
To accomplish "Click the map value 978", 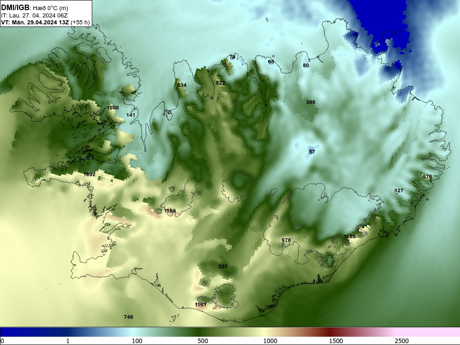I will (x=286, y=240).
